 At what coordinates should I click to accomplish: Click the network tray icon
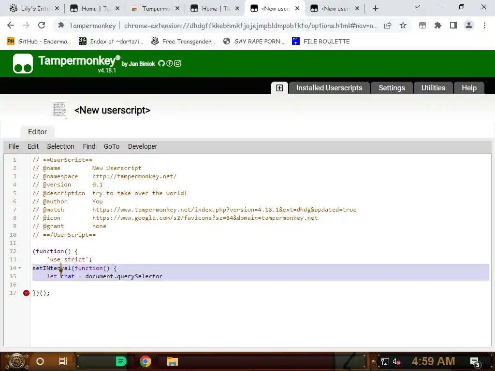[385, 362]
